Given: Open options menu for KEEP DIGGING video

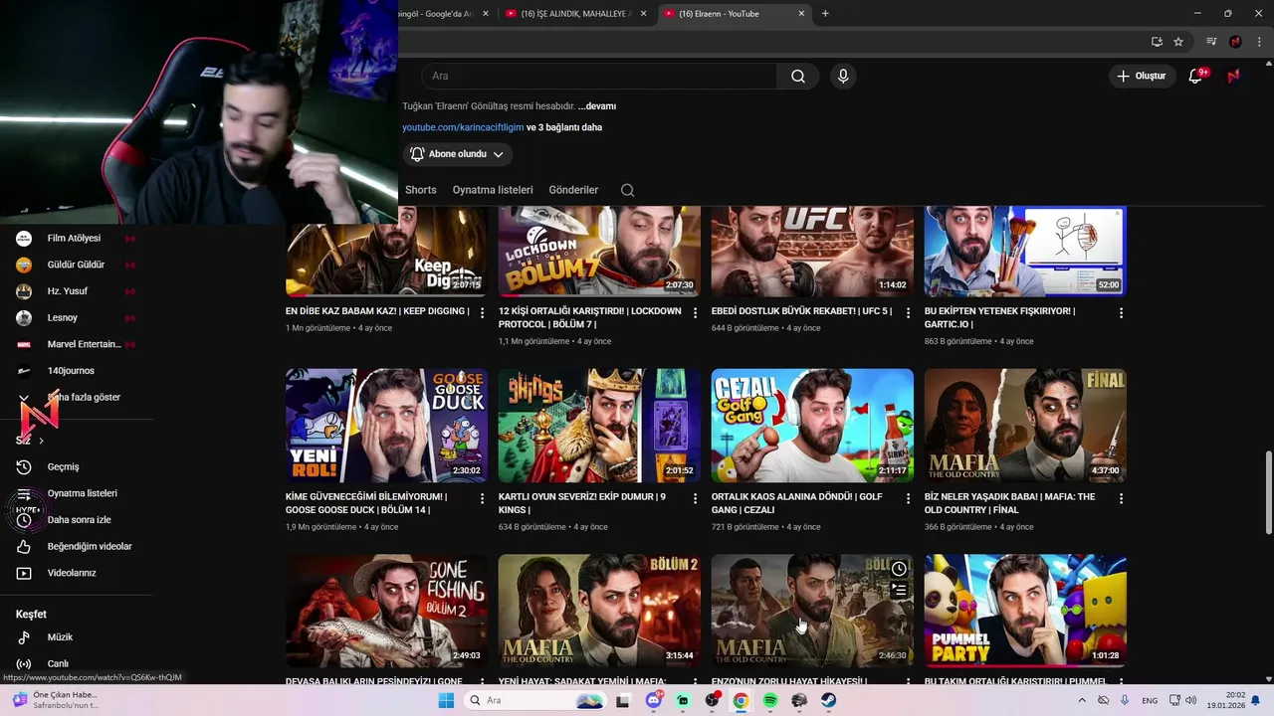Looking at the screenshot, I should pyautogui.click(x=482, y=312).
